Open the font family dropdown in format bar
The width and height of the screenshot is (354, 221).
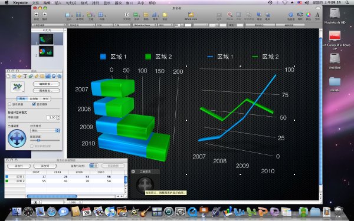point(145,25)
